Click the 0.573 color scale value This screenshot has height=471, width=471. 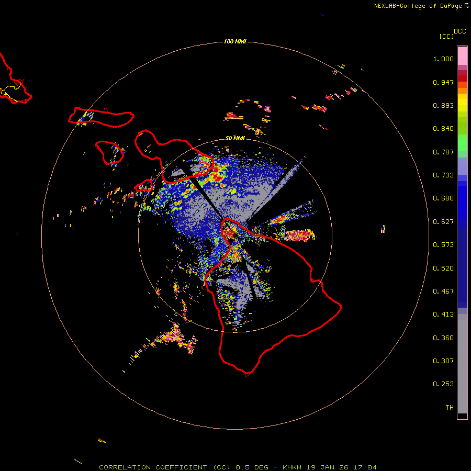(x=443, y=245)
